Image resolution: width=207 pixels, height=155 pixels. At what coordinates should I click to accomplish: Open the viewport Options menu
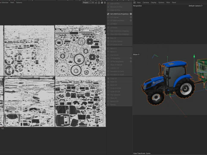pos(161,3)
